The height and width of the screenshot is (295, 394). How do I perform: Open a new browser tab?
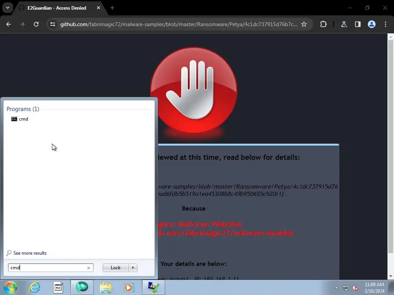click(112, 8)
